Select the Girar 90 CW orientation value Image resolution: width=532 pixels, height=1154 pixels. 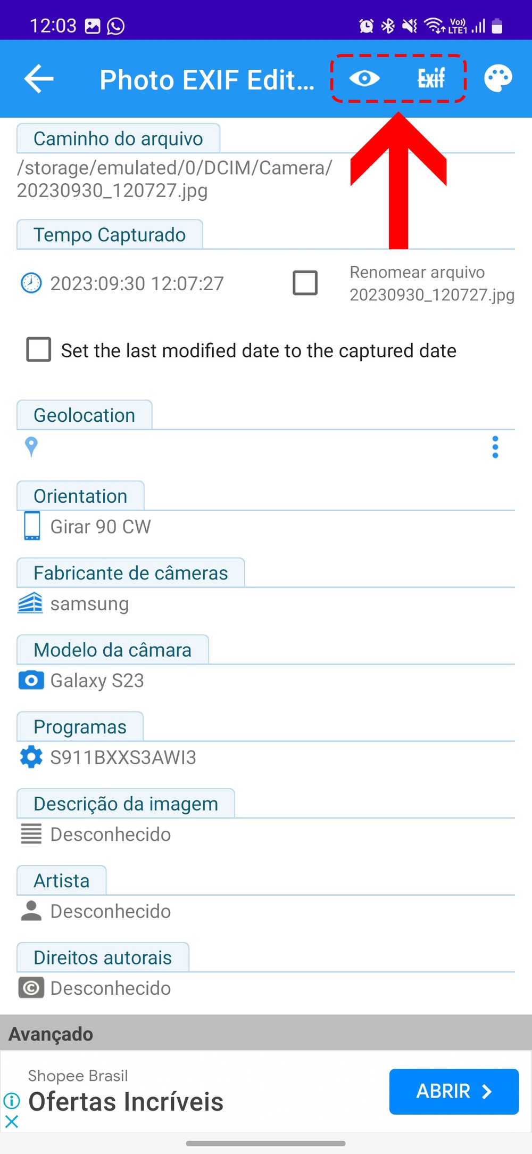click(x=101, y=527)
